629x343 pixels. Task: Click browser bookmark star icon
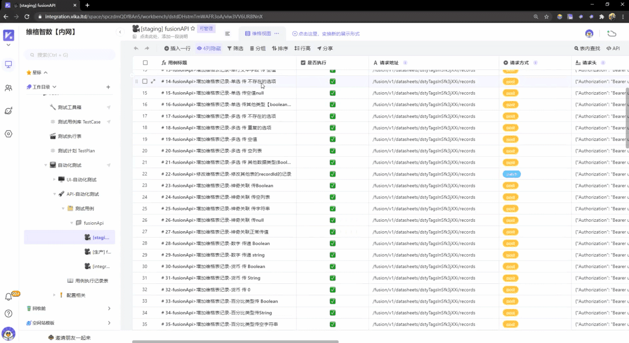coord(547,16)
